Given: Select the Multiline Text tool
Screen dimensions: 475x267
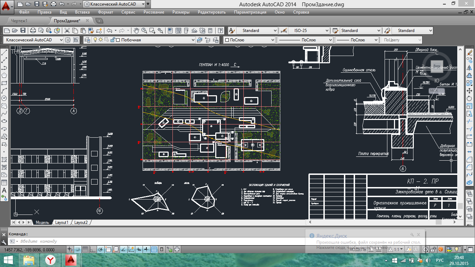Looking at the screenshot, I should tap(5, 190).
